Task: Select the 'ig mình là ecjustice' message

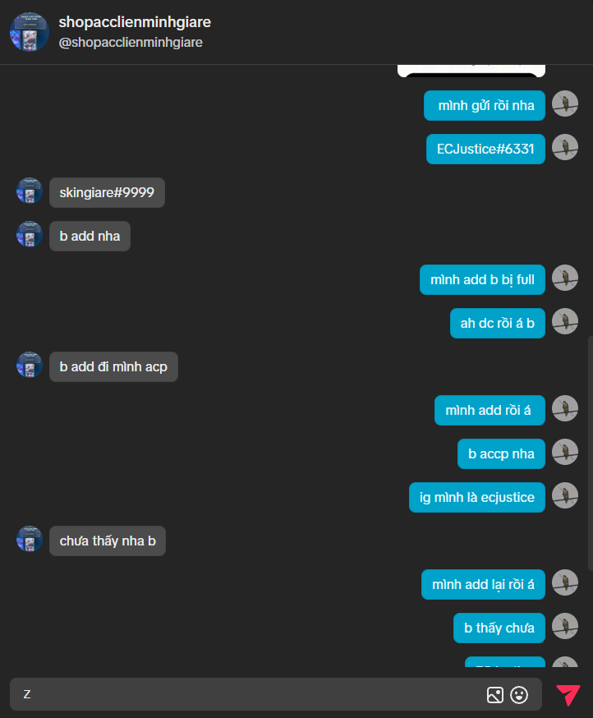Action: 476,497
